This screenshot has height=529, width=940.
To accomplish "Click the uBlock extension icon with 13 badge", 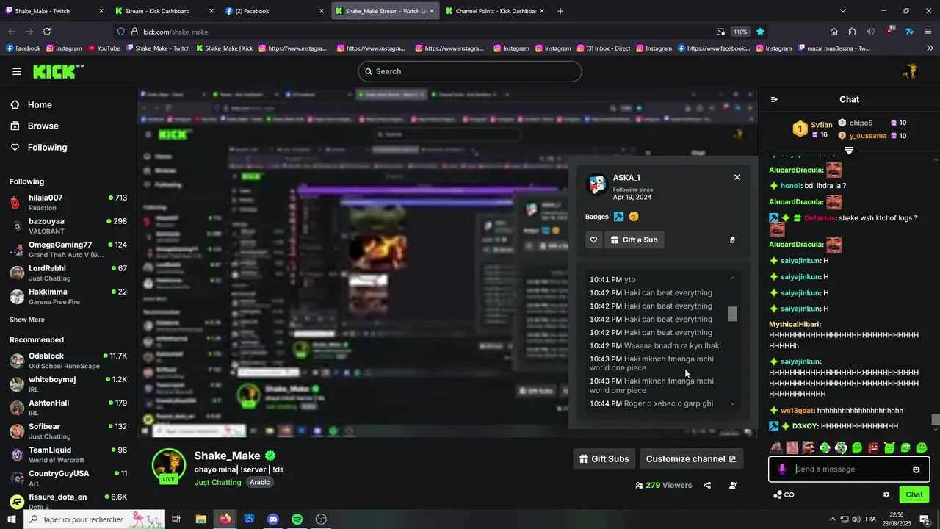I will point(890,31).
